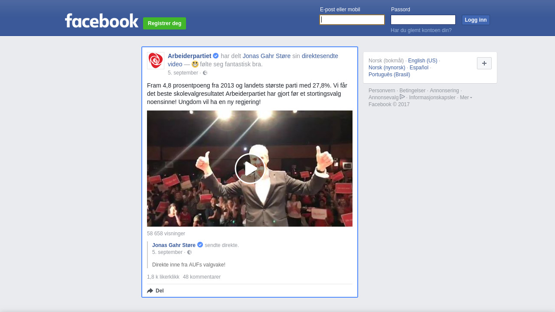Open the Informasjonskapsler footer link
555x312 pixels.
pos(432,97)
